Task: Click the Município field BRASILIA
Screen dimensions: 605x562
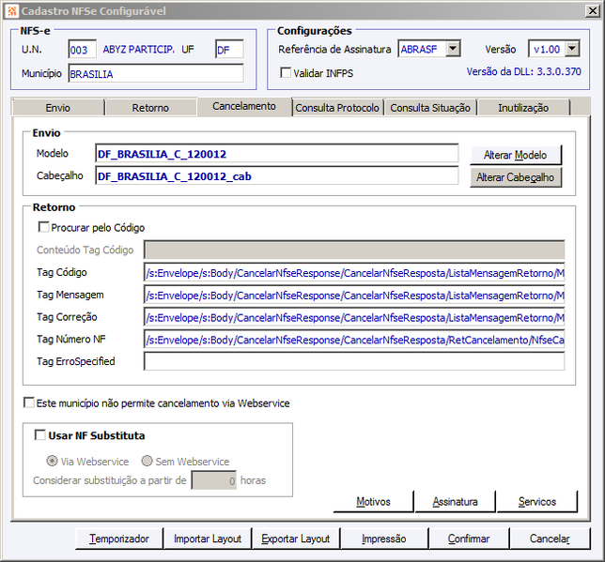Action: pyautogui.click(x=156, y=73)
